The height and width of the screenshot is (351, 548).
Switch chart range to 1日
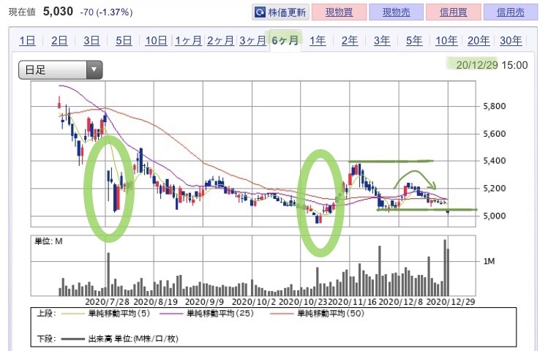27,40
